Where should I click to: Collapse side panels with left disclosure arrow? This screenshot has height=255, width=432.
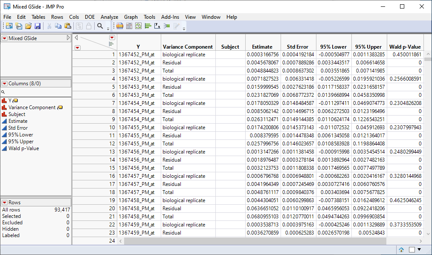coord(76,38)
